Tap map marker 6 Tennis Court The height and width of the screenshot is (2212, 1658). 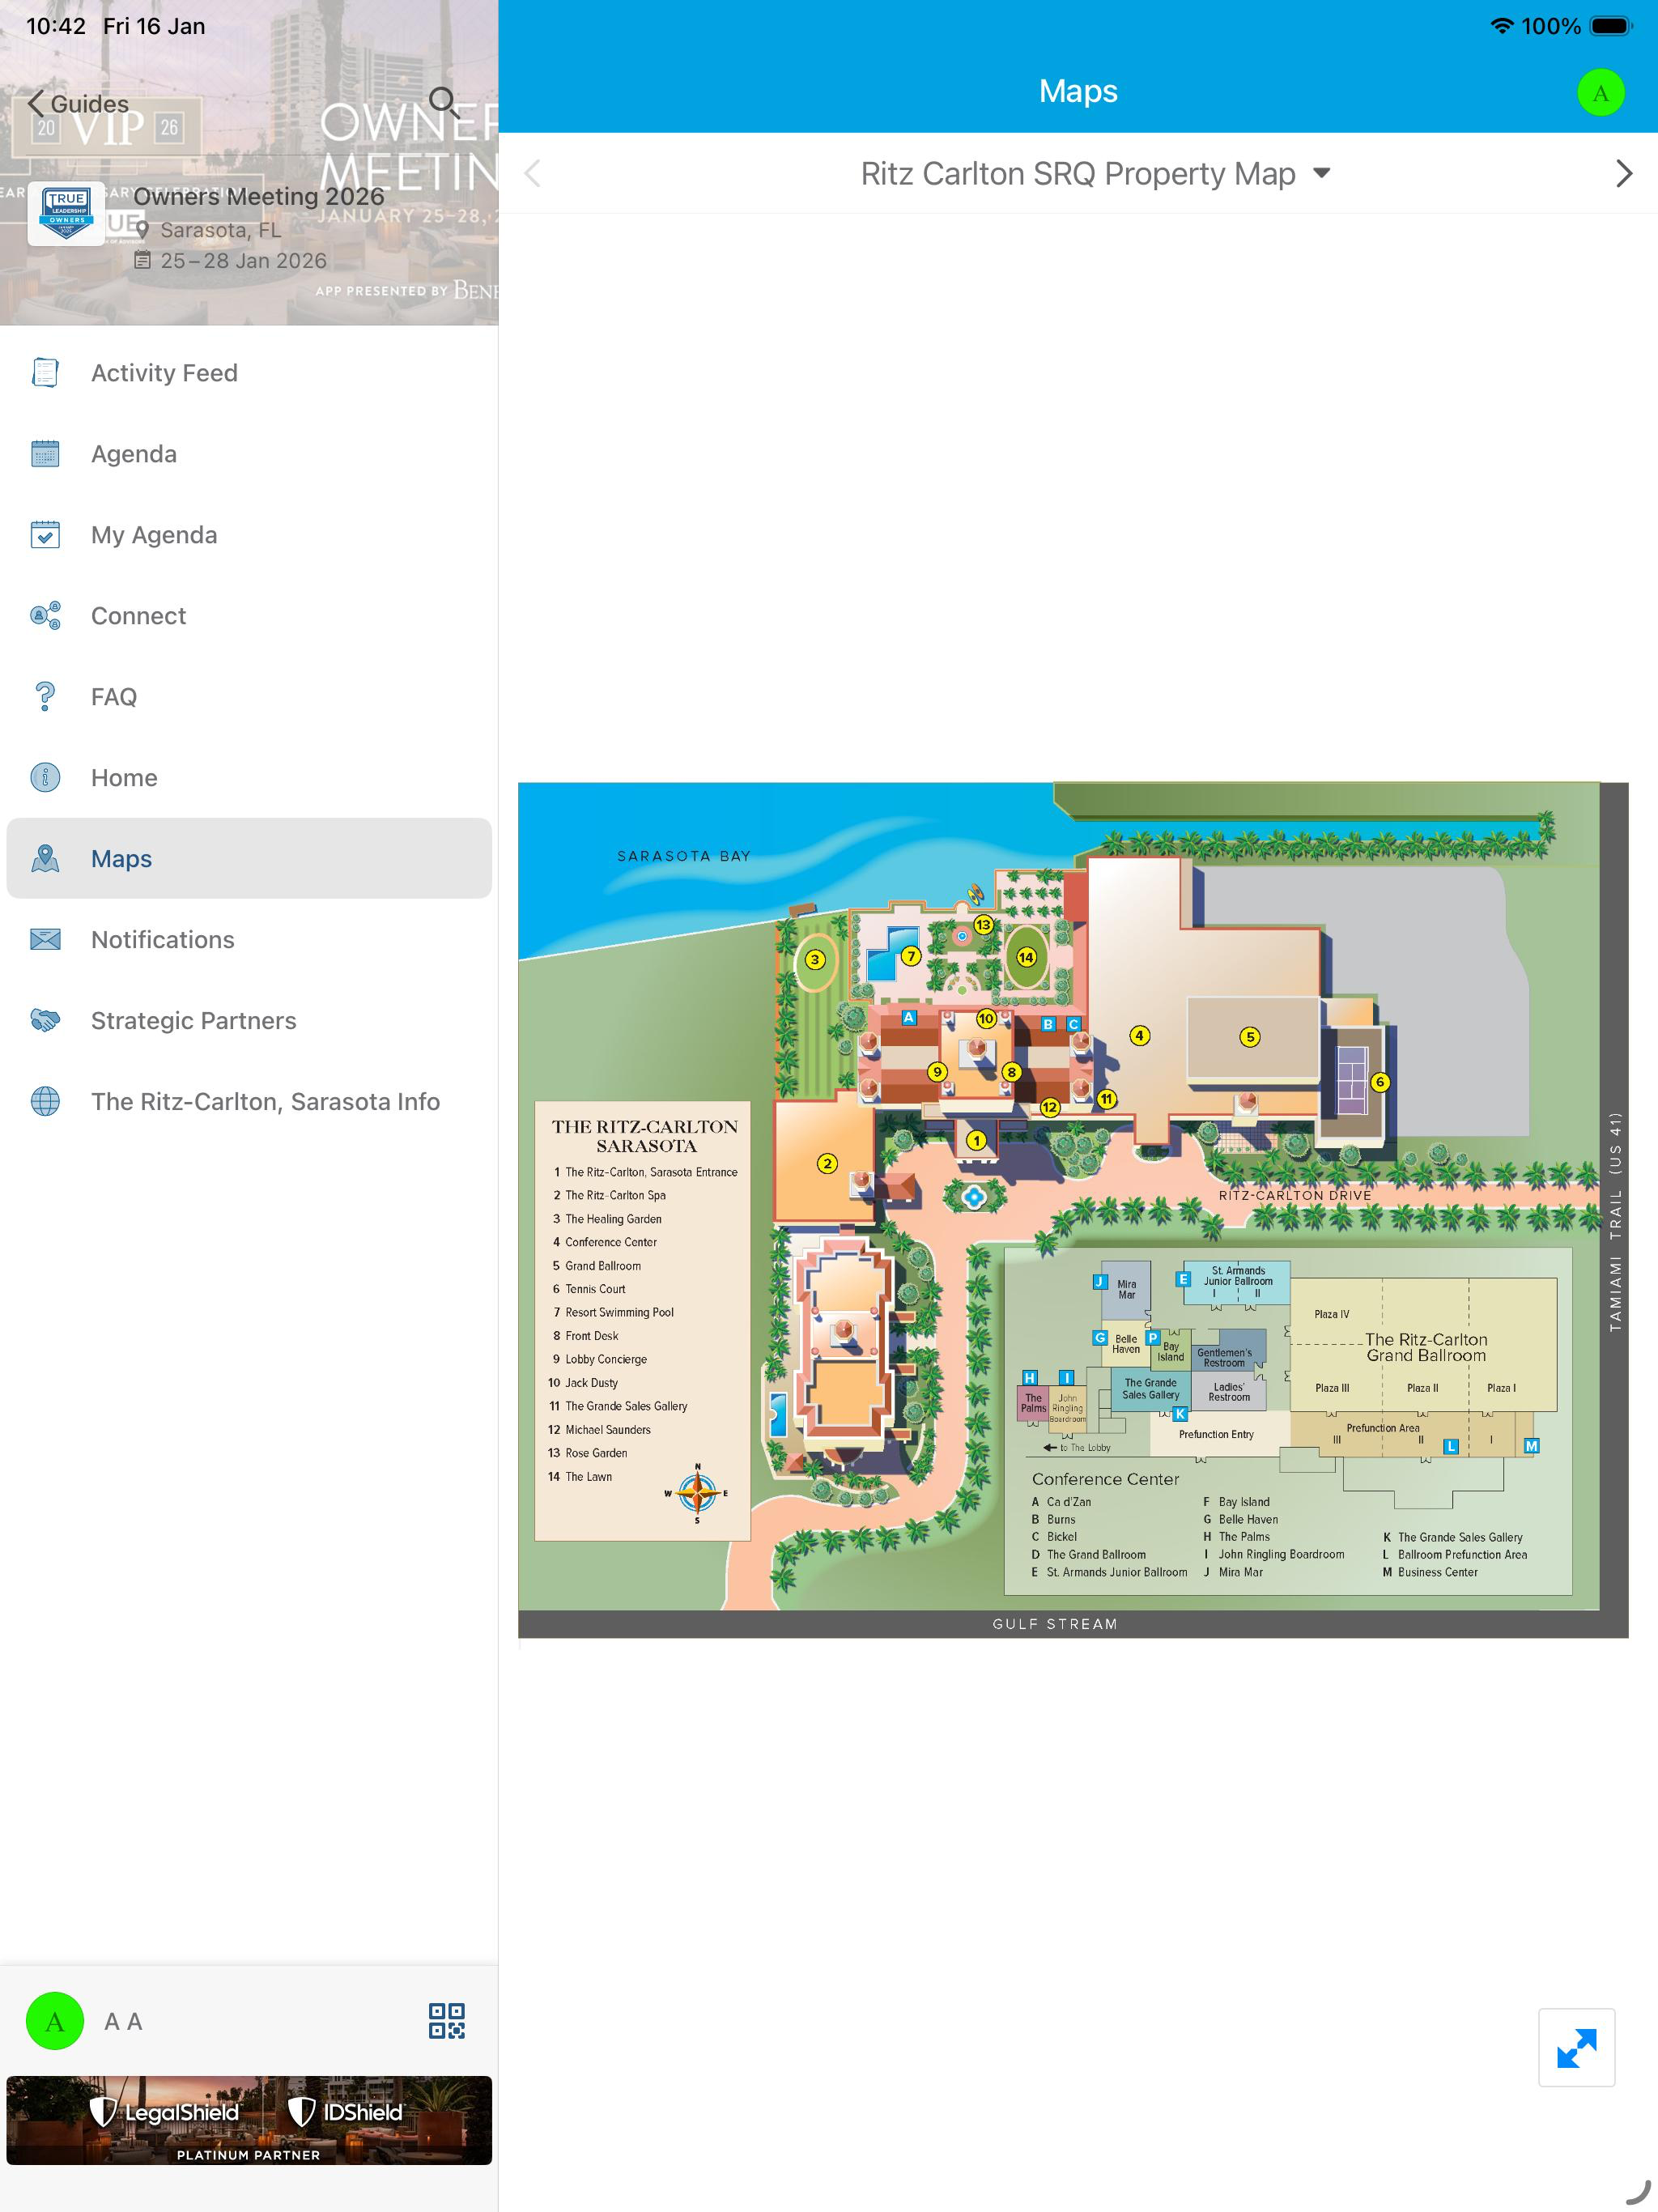(x=1380, y=1082)
